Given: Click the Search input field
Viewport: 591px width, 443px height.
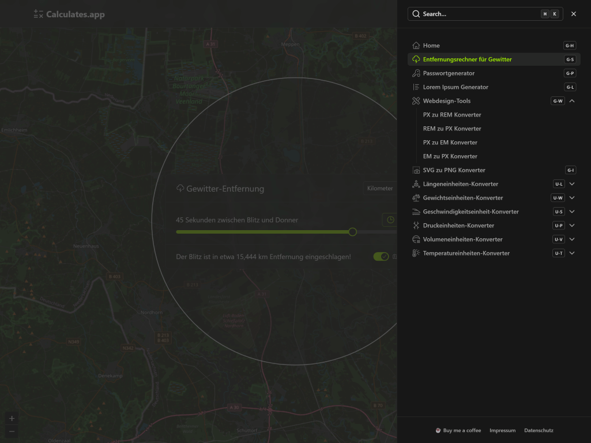Looking at the screenshot, I should click(479, 14).
